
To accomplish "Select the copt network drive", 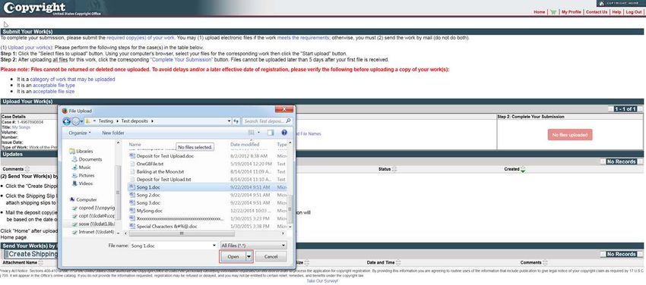I will click(93, 215).
